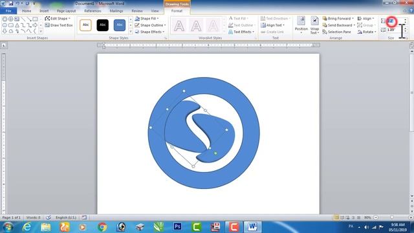
Task: Click the tab selector at ruler corner
Action: [4, 45]
